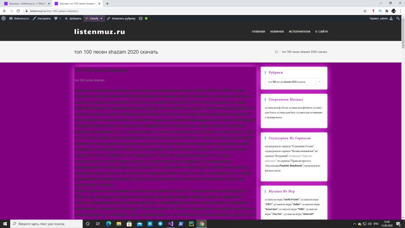Click музыка для футбола link
This screenshot has height=228, width=405.
276,108
